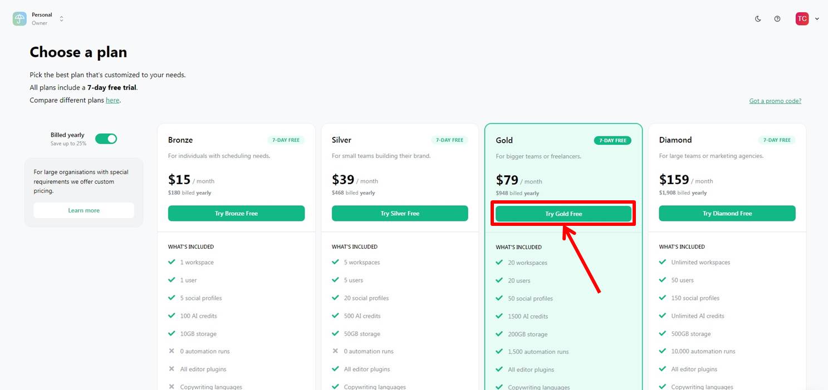Click the Try Silver Free button

[x=400, y=214]
